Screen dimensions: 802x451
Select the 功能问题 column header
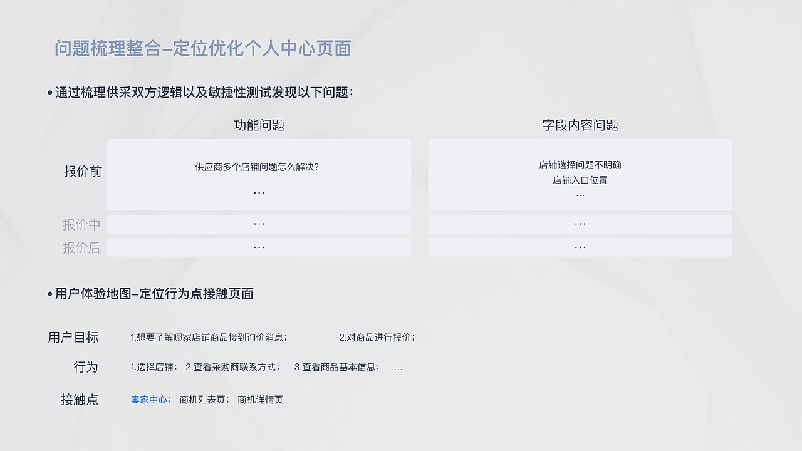click(x=259, y=125)
